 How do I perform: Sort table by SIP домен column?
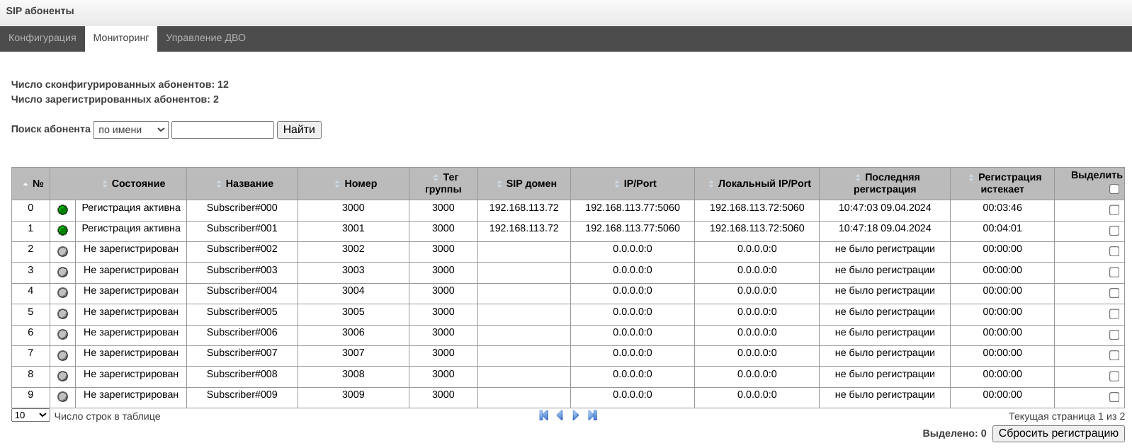tap(524, 183)
